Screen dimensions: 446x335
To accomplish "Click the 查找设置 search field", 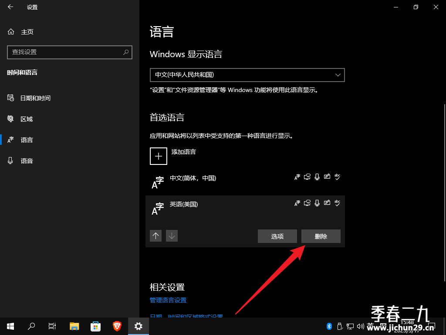I will coord(70,52).
